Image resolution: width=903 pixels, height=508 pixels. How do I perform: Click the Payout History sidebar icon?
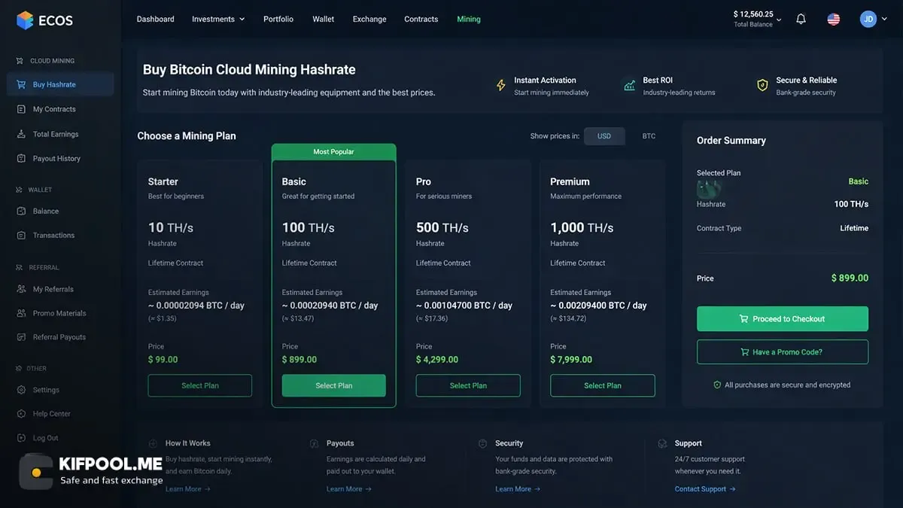[x=20, y=158]
